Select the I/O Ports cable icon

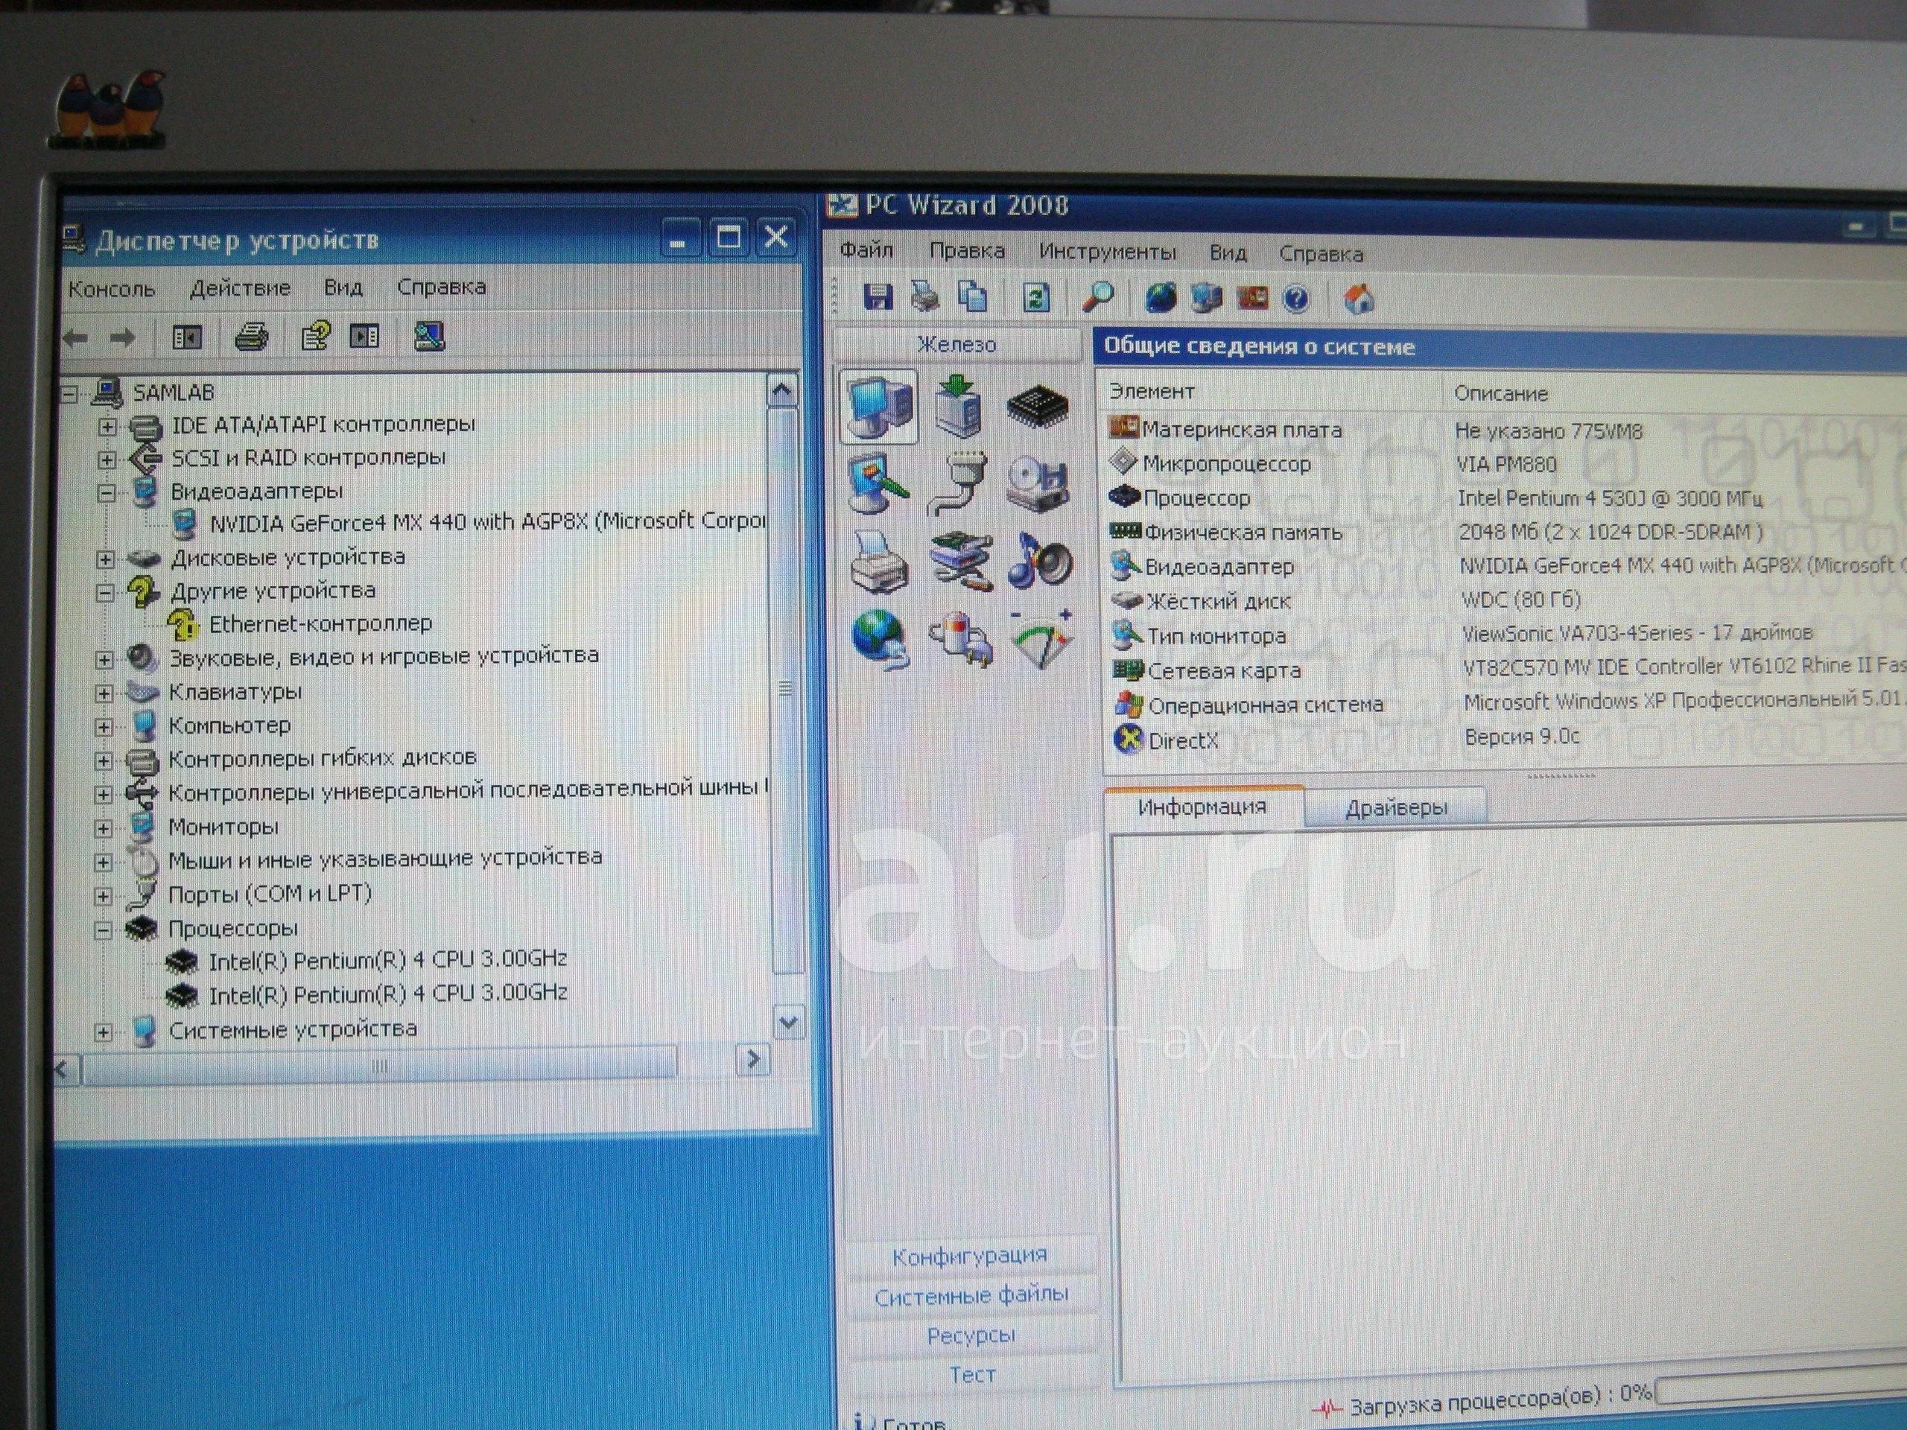[x=959, y=484]
